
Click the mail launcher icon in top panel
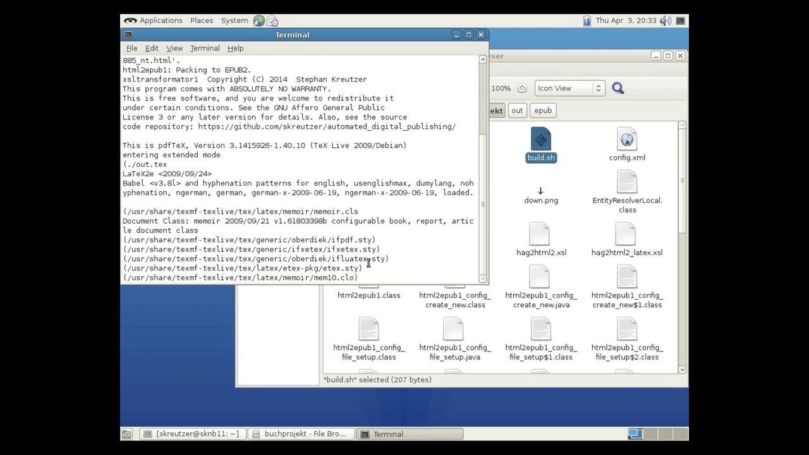[x=272, y=21]
